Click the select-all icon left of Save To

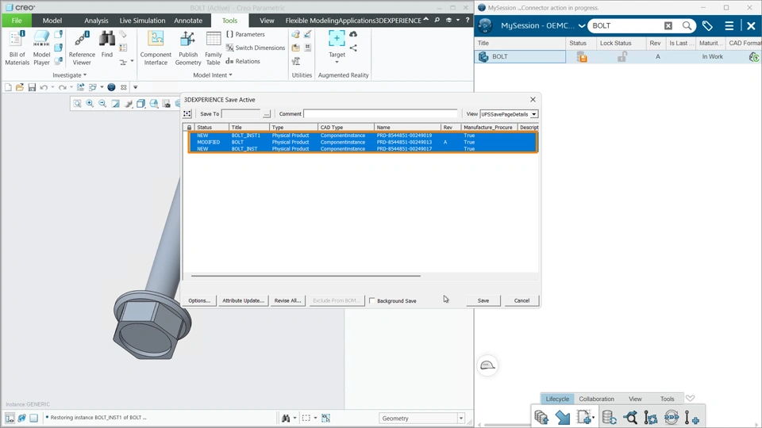click(x=187, y=113)
